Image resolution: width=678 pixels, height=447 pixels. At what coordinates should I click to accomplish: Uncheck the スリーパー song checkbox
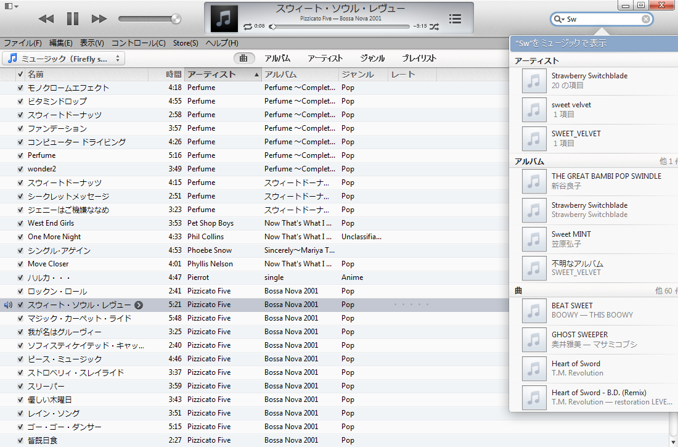(x=20, y=386)
